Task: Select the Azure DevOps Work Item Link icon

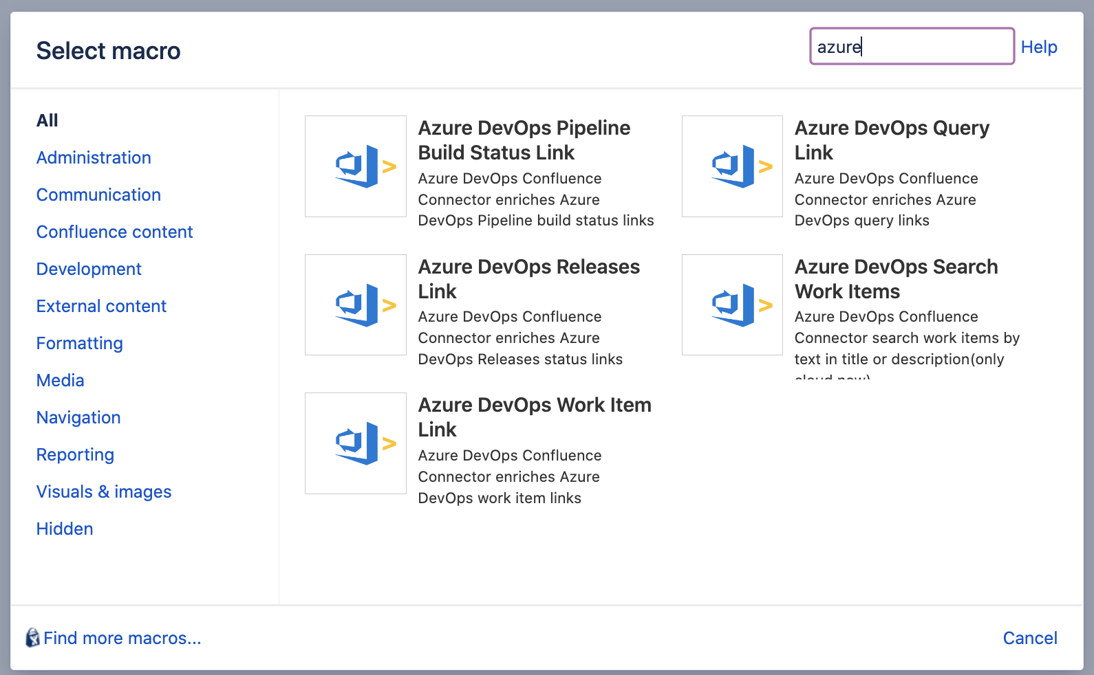Action: point(356,443)
